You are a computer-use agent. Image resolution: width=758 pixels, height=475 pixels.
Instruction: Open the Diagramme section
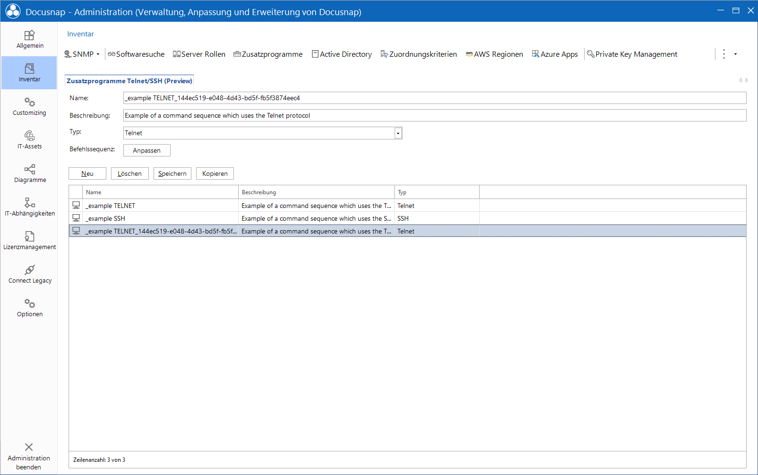pyautogui.click(x=29, y=173)
